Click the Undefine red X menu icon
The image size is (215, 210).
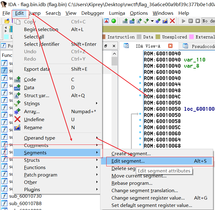[18, 120]
